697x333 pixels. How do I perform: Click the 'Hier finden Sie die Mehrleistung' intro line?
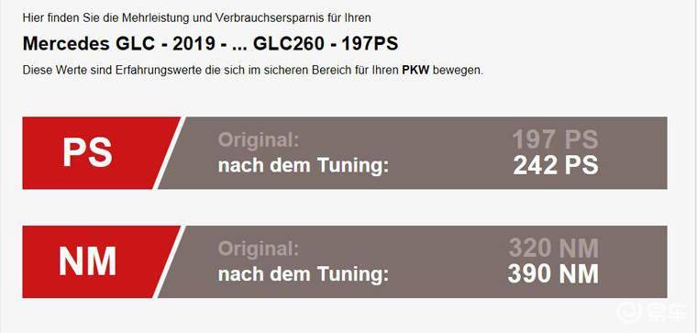click(197, 18)
